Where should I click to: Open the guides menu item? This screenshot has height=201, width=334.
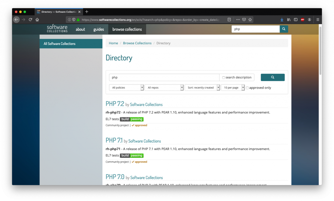click(99, 29)
